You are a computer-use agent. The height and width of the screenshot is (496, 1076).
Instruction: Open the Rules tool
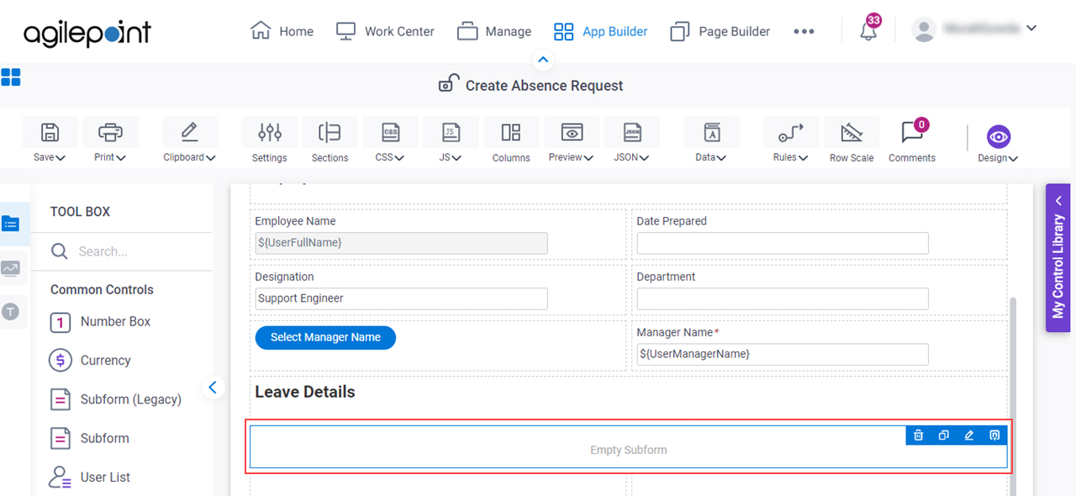(790, 140)
